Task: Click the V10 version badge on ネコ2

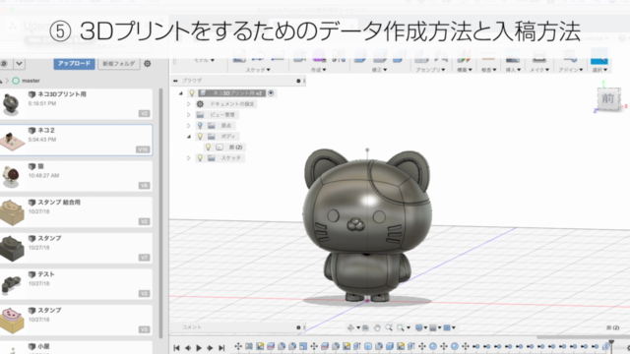Action: tap(144, 149)
